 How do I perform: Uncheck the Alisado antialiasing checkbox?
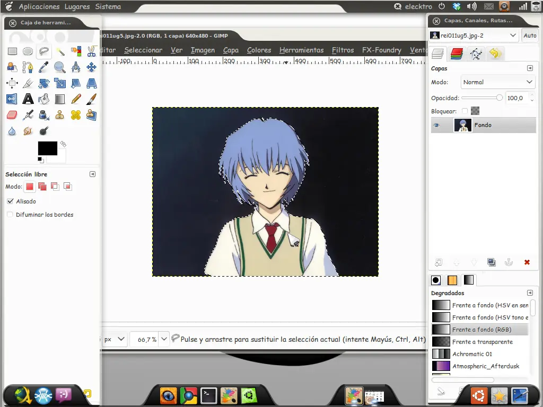[x=10, y=201]
